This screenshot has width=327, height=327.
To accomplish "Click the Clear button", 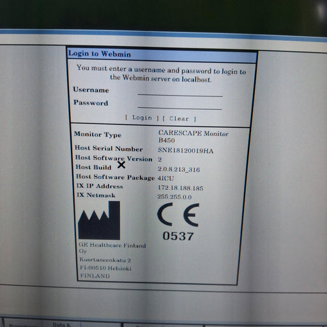I will click(x=179, y=119).
